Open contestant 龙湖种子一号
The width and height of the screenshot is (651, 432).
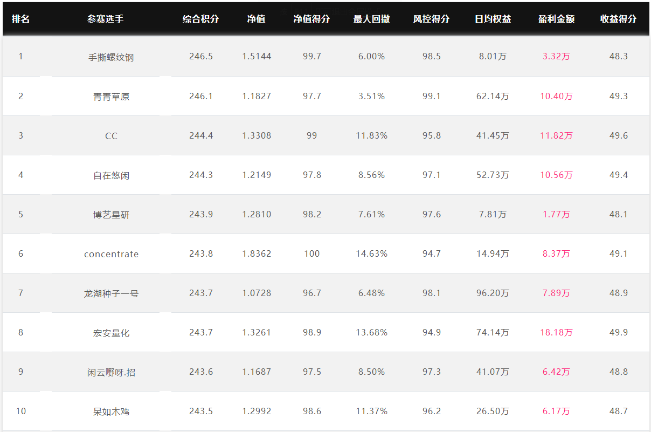(x=111, y=293)
